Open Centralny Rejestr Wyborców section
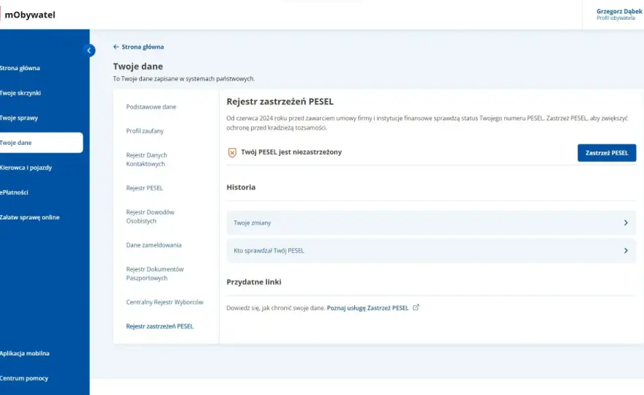This screenshot has height=395, width=644. [165, 302]
